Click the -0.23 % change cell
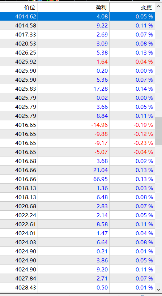The image size is (162, 296). click(132, 143)
